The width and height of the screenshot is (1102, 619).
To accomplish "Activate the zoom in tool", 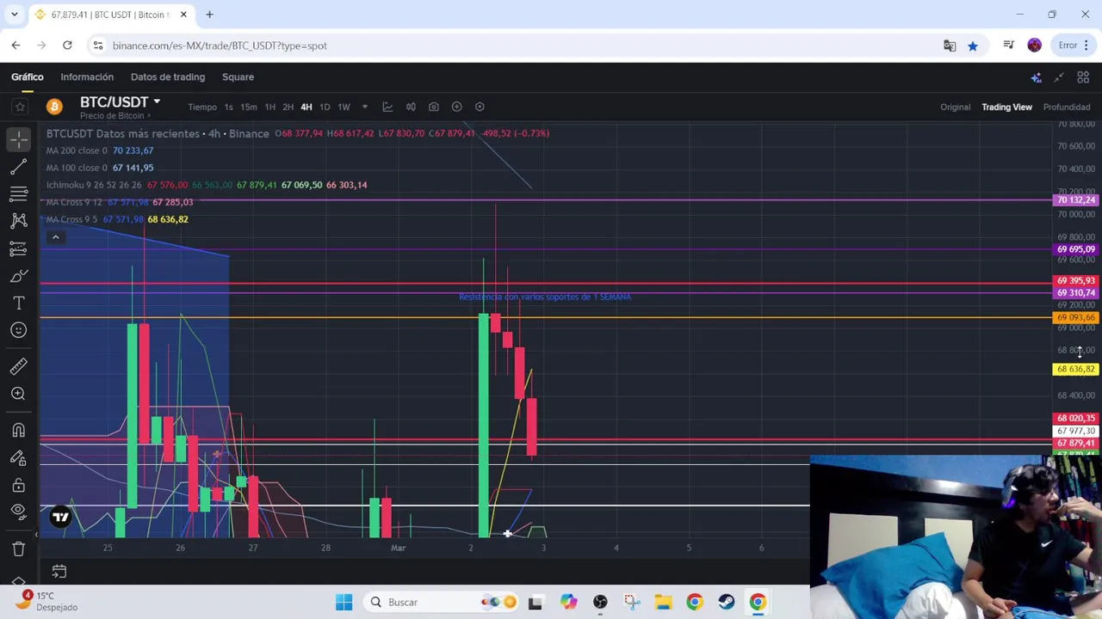I will coord(19,394).
